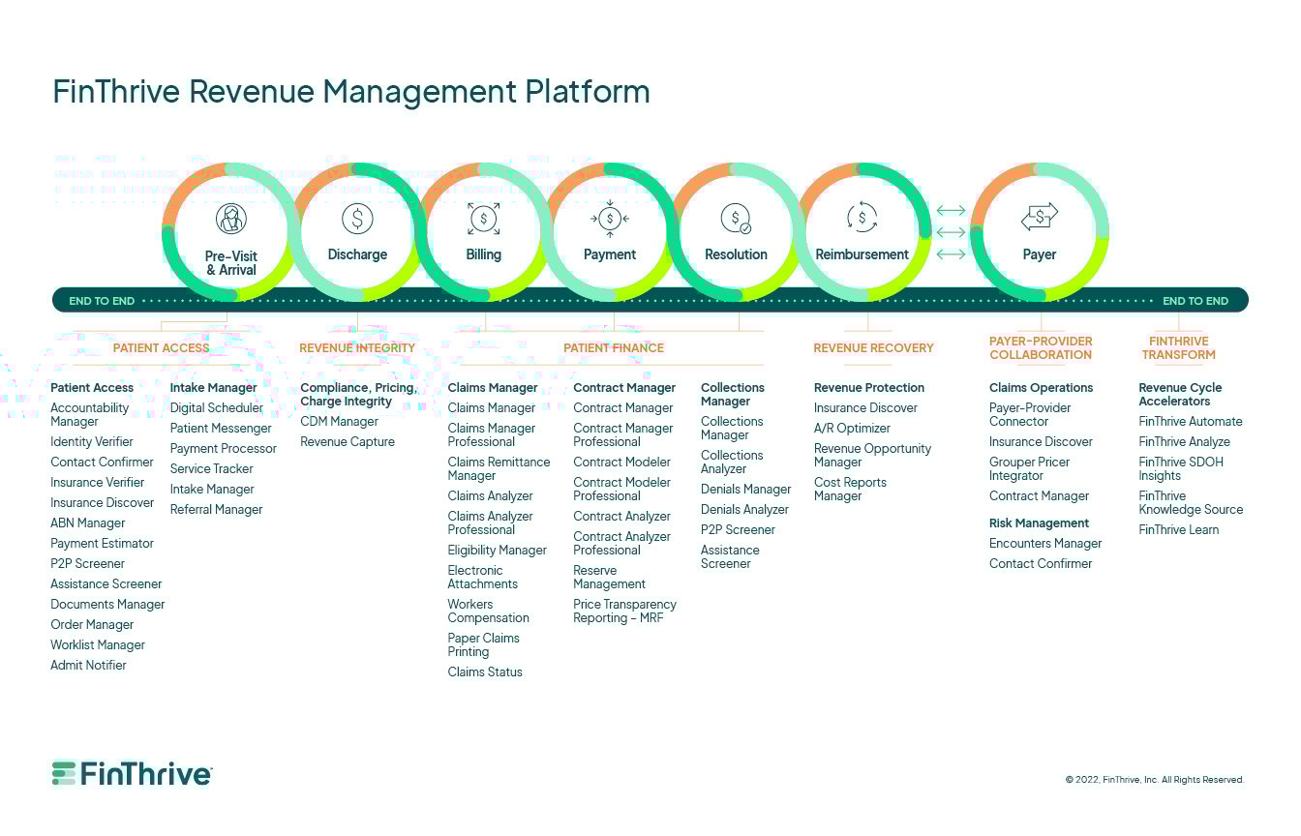The height and width of the screenshot is (836, 1301).
Task: Click Claims Status at bottom of Claims Manager list
Action: 485,672
